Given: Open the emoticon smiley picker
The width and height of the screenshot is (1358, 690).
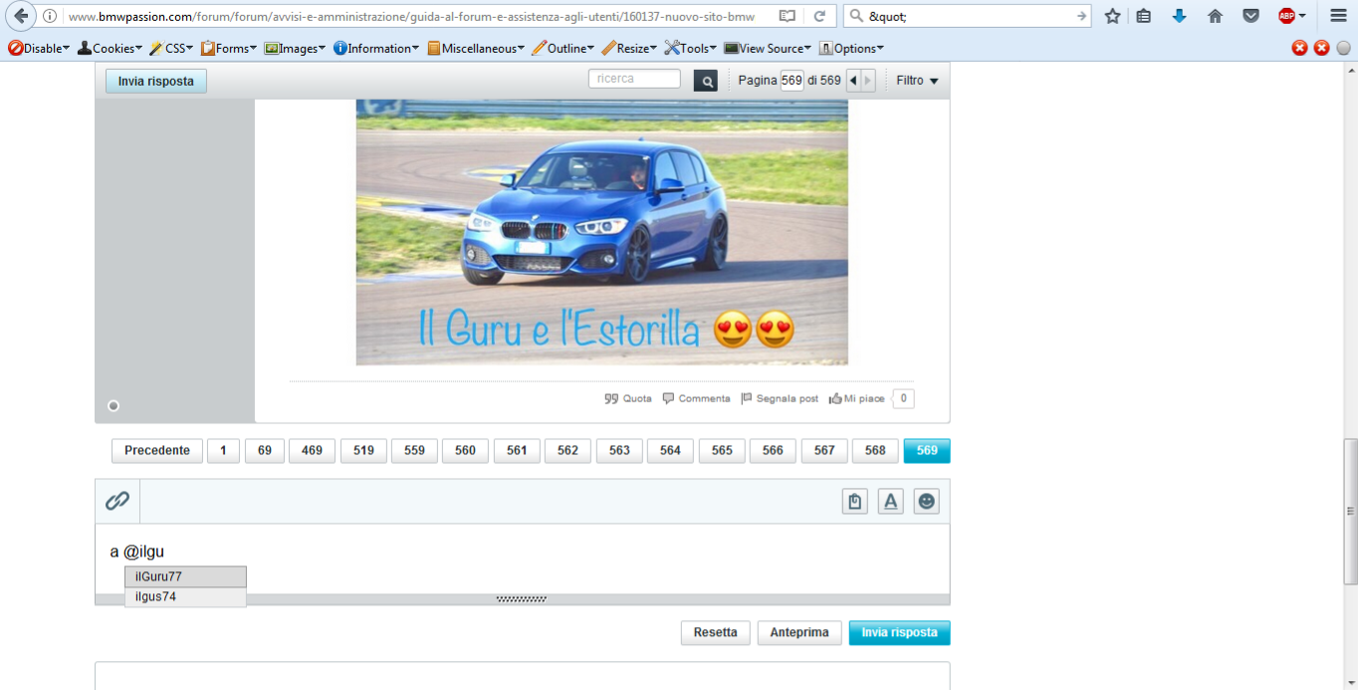Looking at the screenshot, I should click(926, 502).
